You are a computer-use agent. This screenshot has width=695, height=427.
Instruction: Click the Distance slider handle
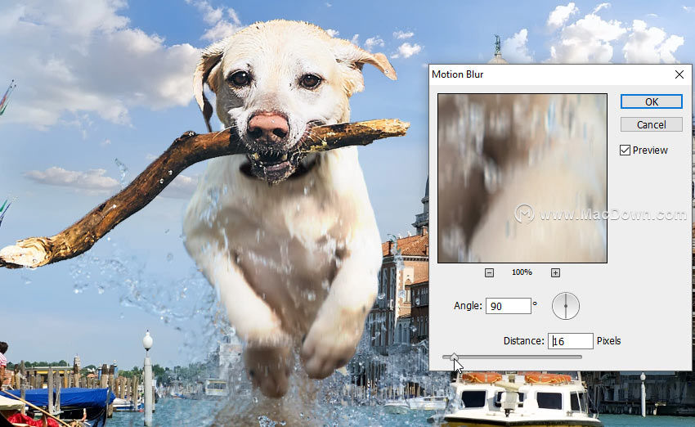tap(454, 357)
